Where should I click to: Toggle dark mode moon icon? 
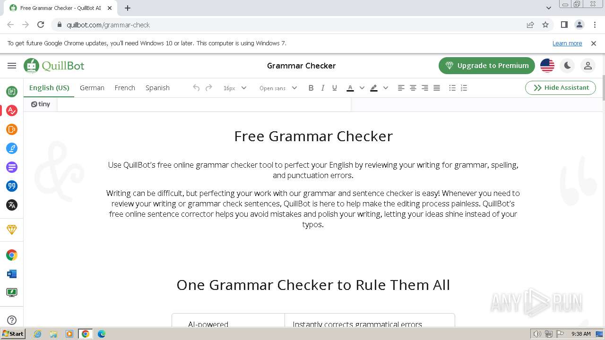pyautogui.click(x=568, y=66)
